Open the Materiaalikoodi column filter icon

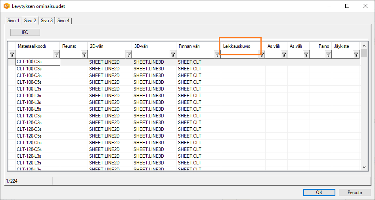coord(57,55)
